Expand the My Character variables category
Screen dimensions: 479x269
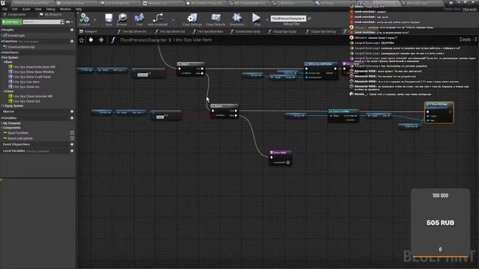point(1,123)
